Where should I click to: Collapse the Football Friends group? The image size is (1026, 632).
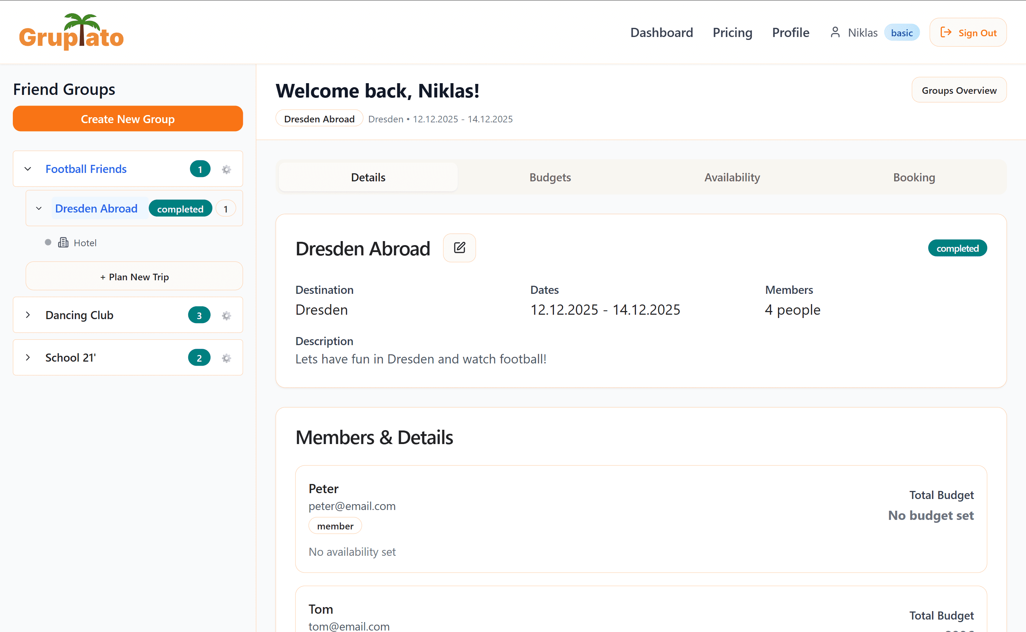click(x=27, y=169)
